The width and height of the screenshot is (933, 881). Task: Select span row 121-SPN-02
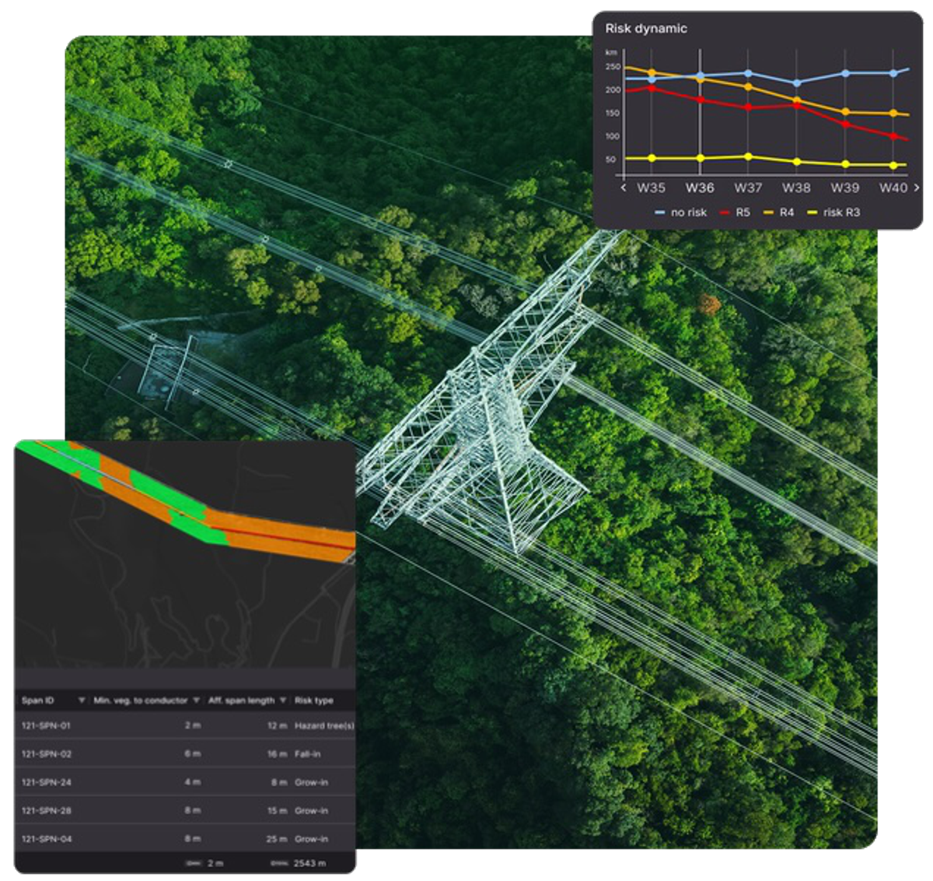[x=185, y=753]
